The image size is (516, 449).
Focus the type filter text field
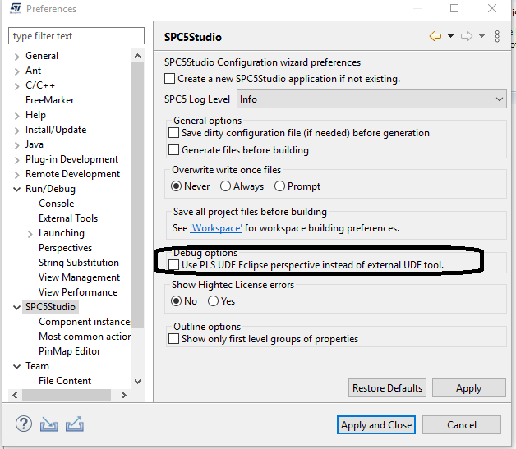click(x=76, y=36)
